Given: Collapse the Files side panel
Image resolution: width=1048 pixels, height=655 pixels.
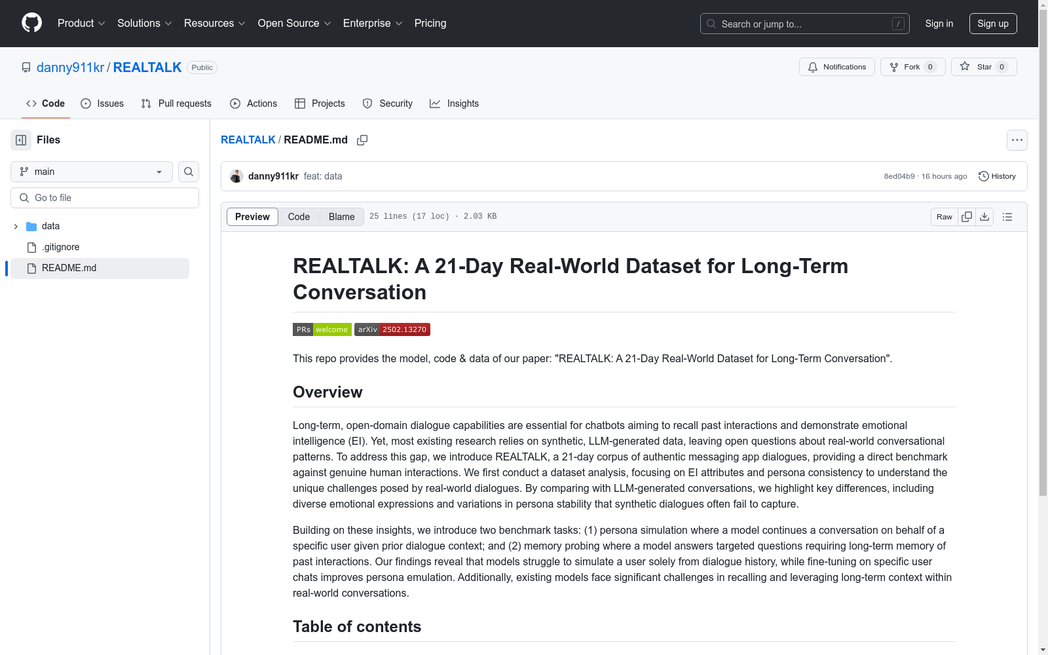Looking at the screenshot, I should click(x=21, y=140).
